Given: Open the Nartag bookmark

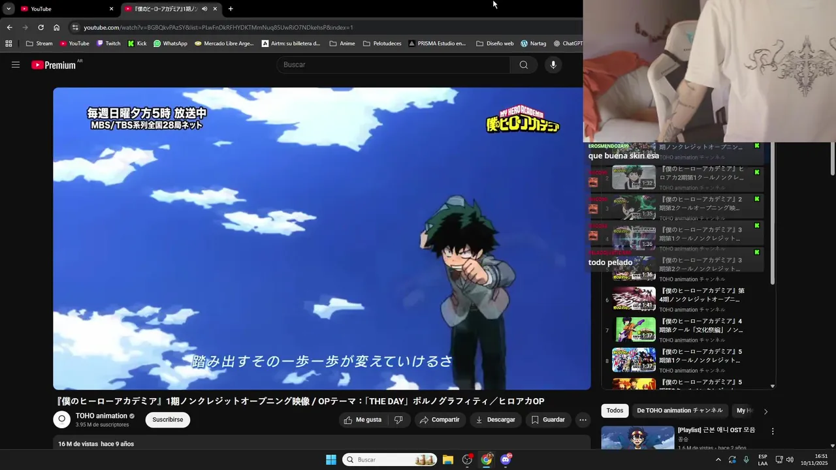Looking at the screenshot, I should [534, 44].
